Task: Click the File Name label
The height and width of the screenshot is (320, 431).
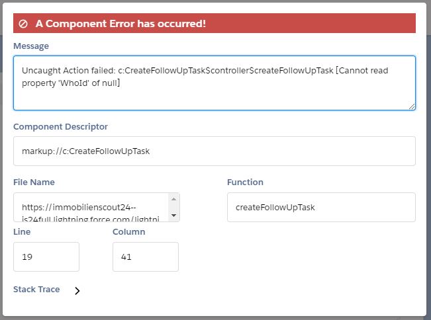Action: pos(34,182)
